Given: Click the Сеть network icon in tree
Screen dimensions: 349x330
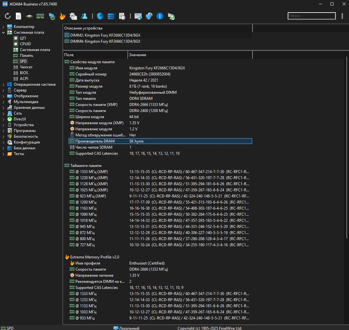Looking at the screenshot, I should coord(10,113).
